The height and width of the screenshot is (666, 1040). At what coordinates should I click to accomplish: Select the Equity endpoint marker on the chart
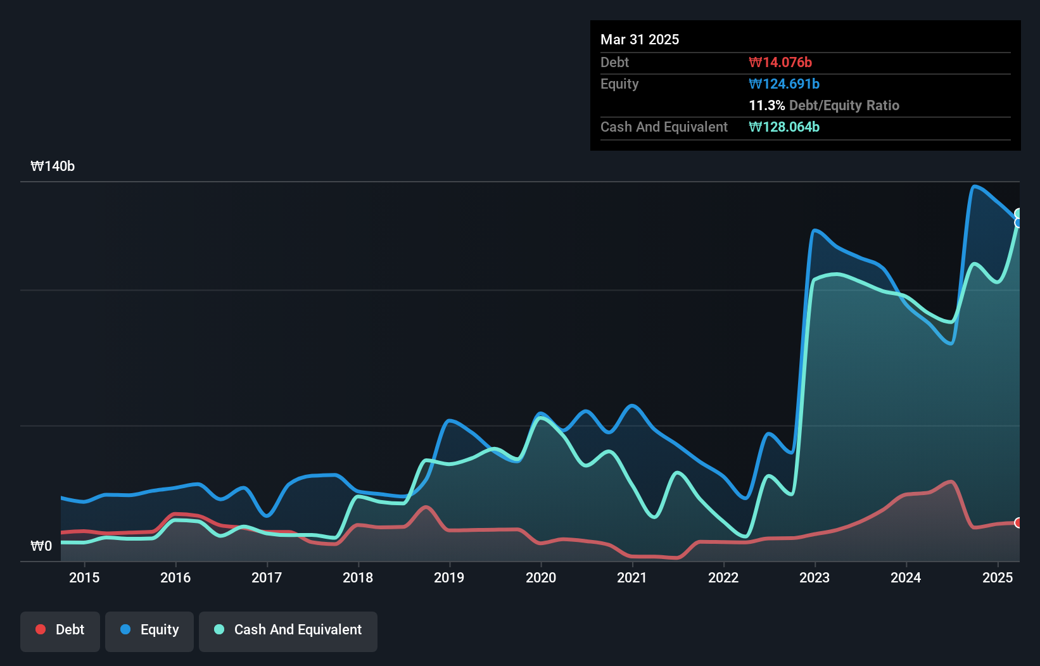point(1018,222)
